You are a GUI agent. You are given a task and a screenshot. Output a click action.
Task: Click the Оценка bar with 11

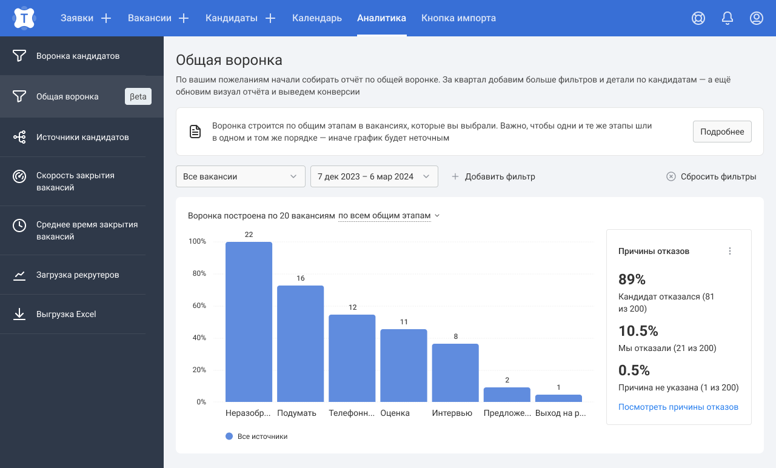pyautogui.click(x=404, y=366)
